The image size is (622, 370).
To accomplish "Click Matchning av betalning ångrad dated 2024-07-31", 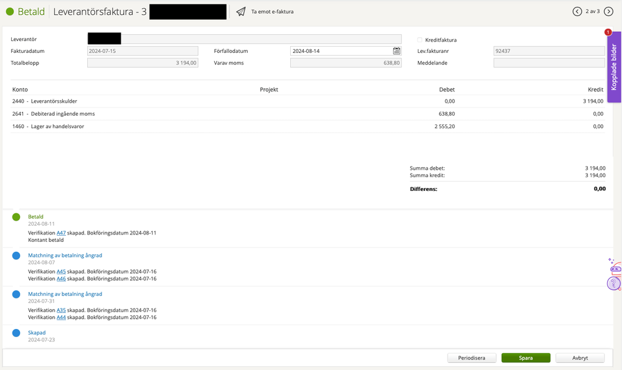I will (65, 294).
